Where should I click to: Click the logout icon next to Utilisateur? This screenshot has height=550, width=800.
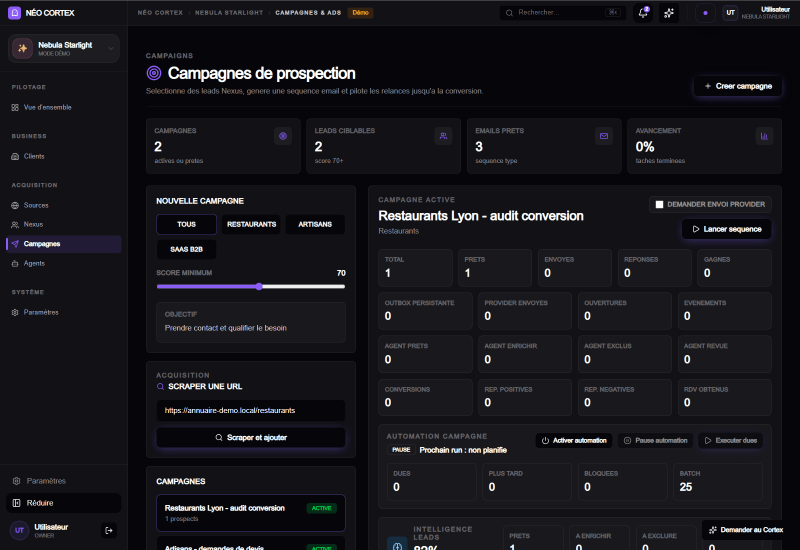click(109, 530)
